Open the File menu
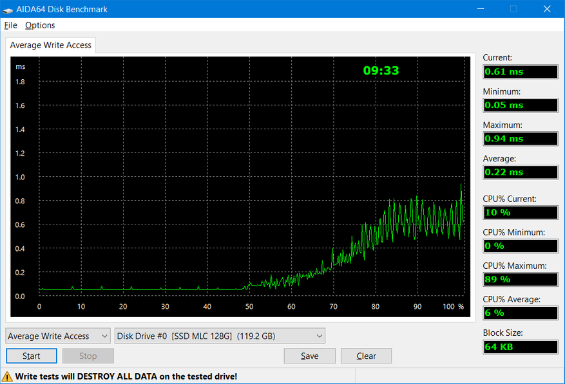 coord(10,25)
